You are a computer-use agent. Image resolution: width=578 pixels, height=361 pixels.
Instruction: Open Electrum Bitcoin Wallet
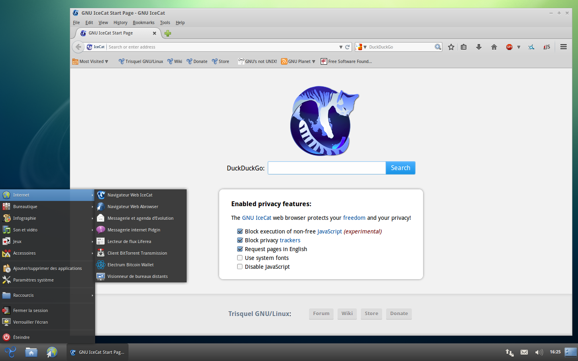coord(141,265)
